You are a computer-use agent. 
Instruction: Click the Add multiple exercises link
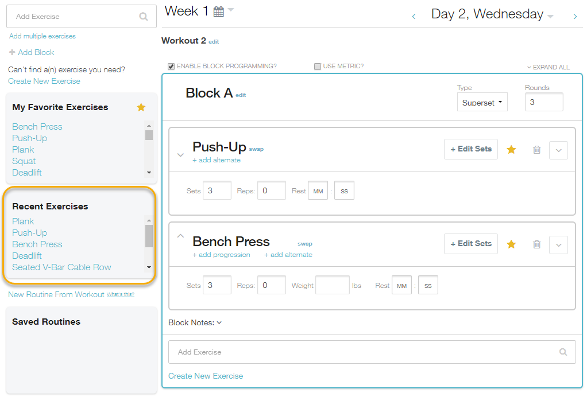coord(43,36)
